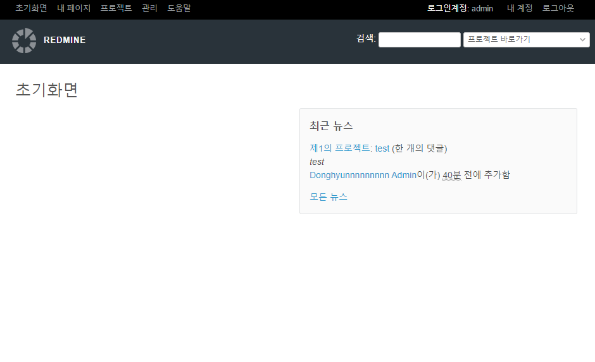Open news item 제1의 프로젝트: test

click(349, 148)
